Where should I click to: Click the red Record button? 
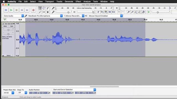(33, 10)
